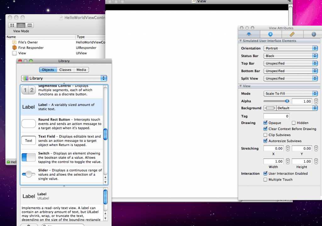Select the Text Field description in Library
Image resolution: width=322 pixels, height=226 pixels.
[x=69, y=141]
